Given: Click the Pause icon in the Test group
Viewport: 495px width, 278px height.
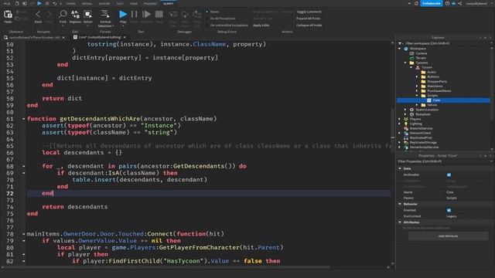Looking at the screenshot, I should [x=134, y=14].
